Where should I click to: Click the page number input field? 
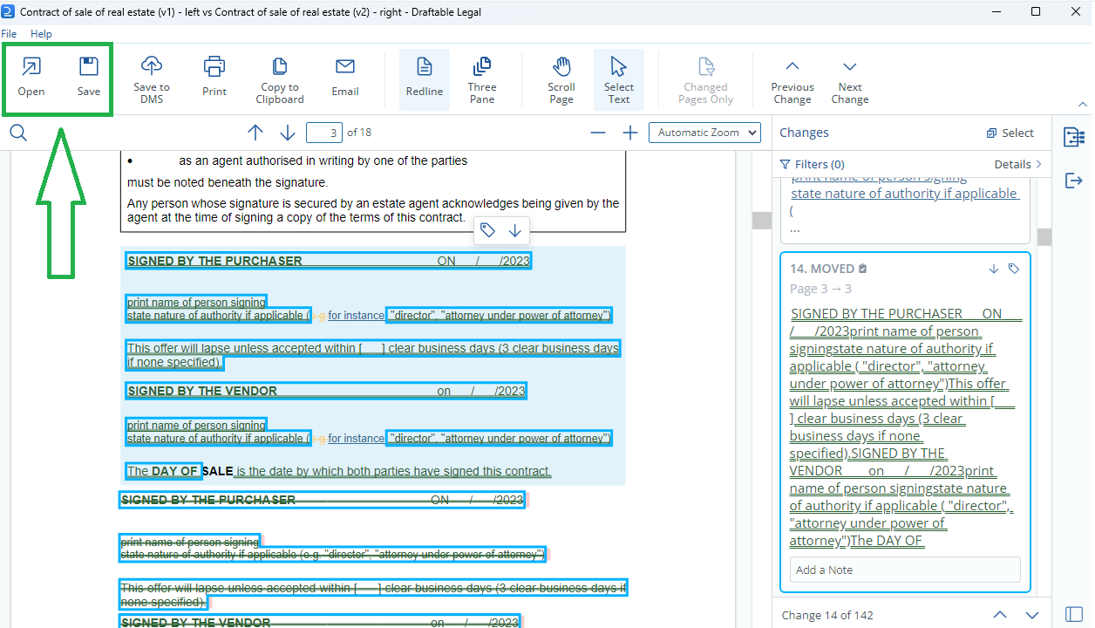[324, 133]
